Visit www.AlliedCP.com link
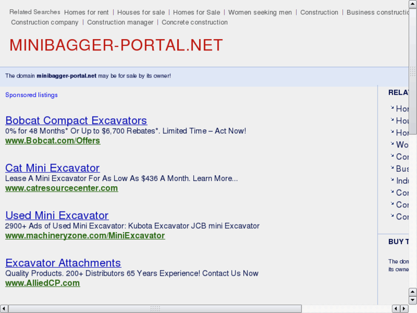 pyautogui.click(x=42, y=283)
